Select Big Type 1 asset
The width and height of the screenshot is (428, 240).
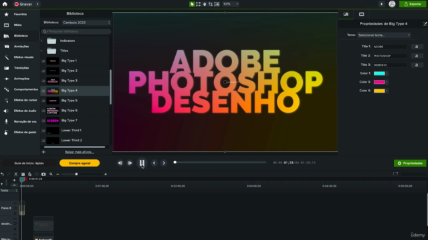pyautogui.click(x=75, y=61)
